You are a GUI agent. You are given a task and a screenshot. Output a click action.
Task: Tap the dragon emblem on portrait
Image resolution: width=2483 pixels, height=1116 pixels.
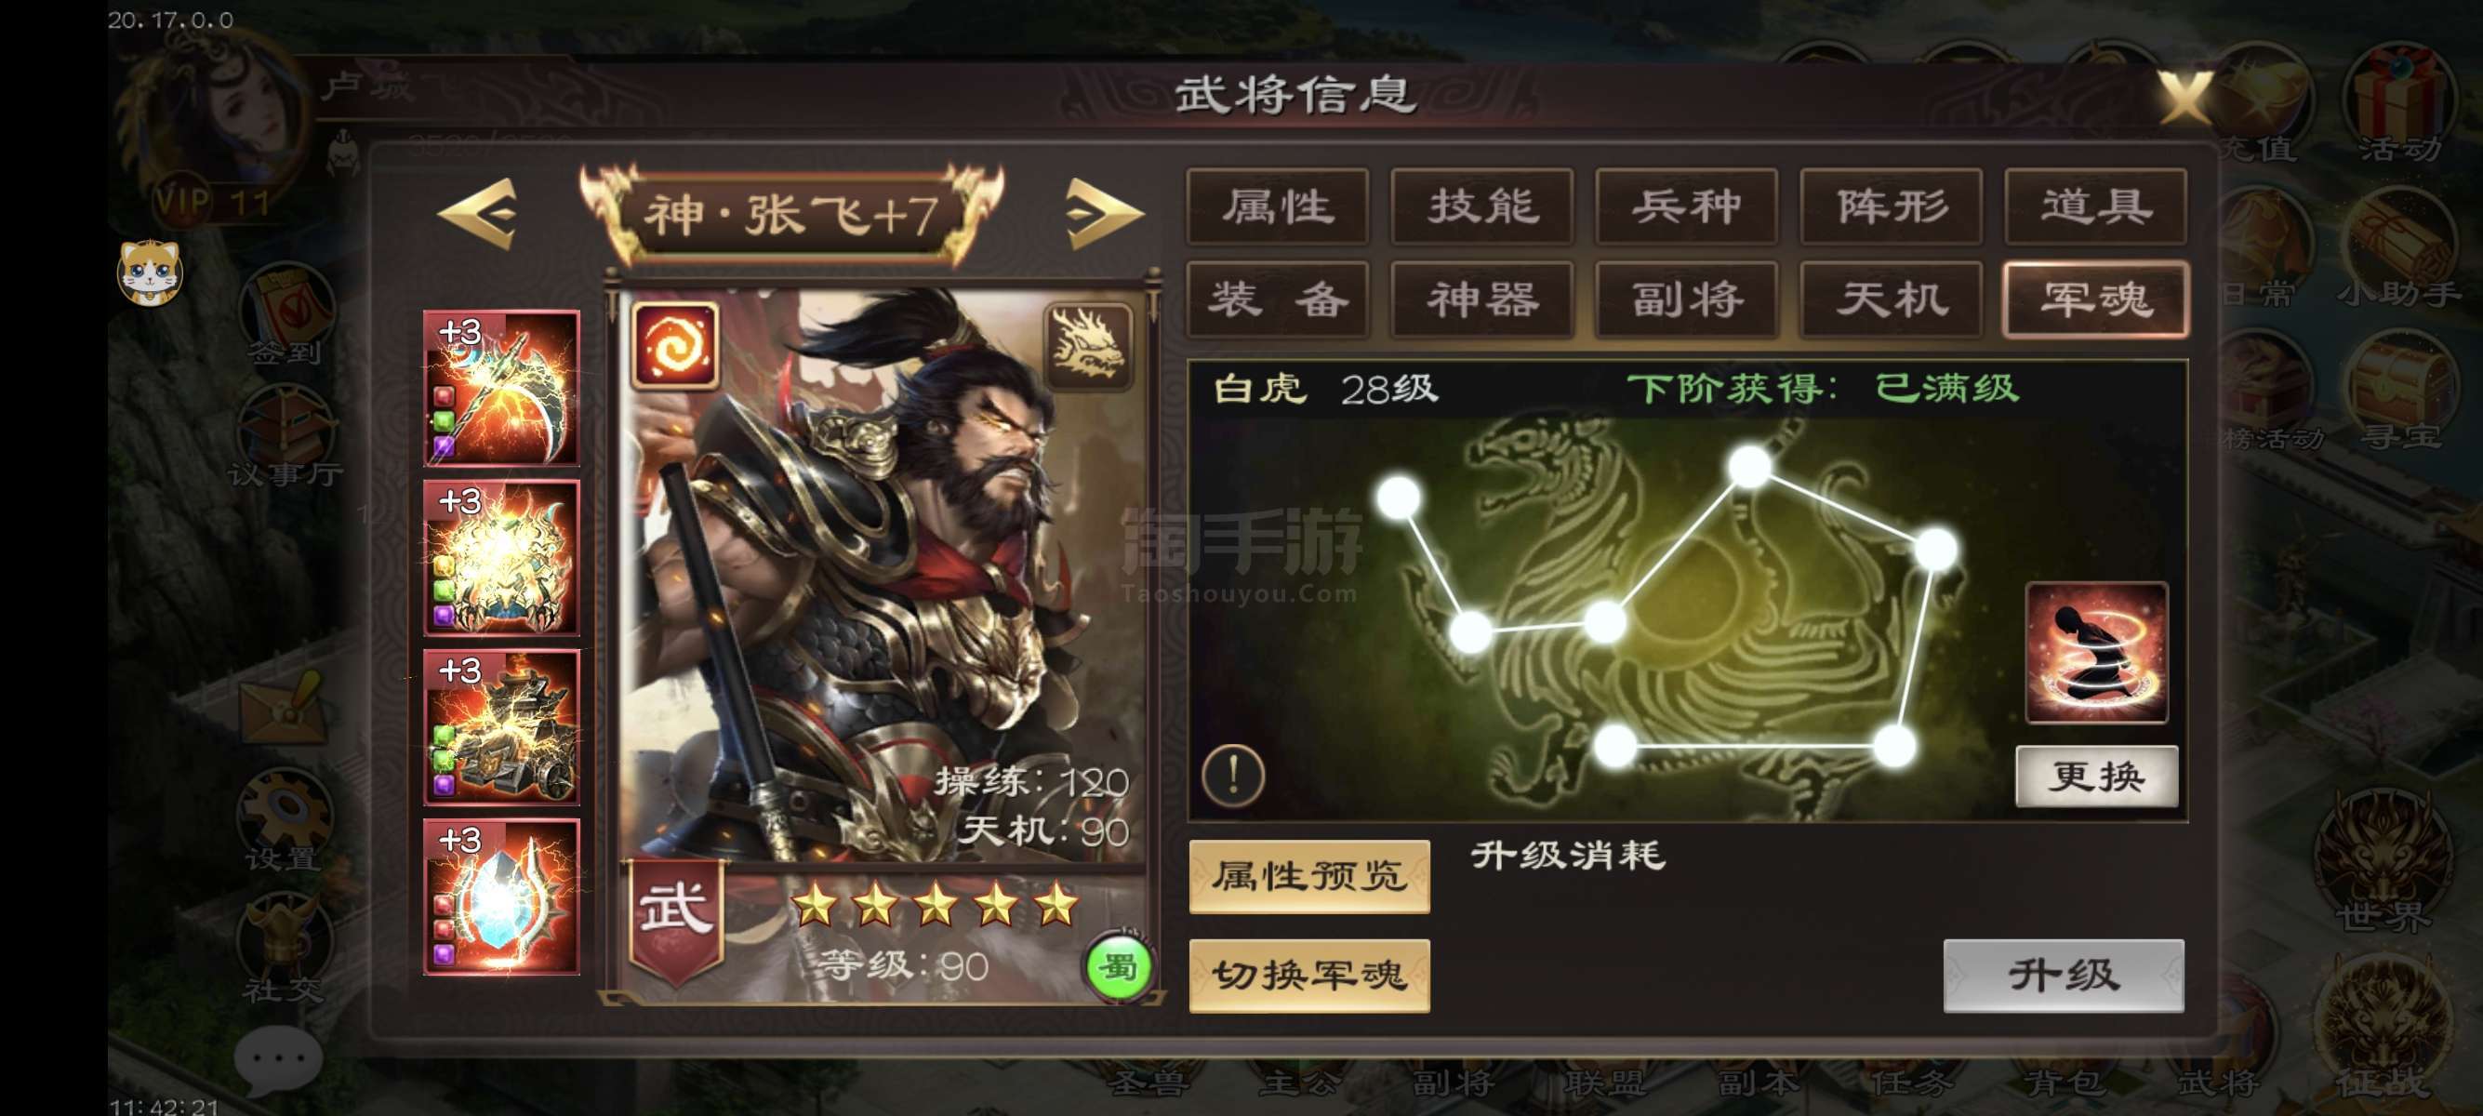pyautogui.click(x=1088, y=345)
